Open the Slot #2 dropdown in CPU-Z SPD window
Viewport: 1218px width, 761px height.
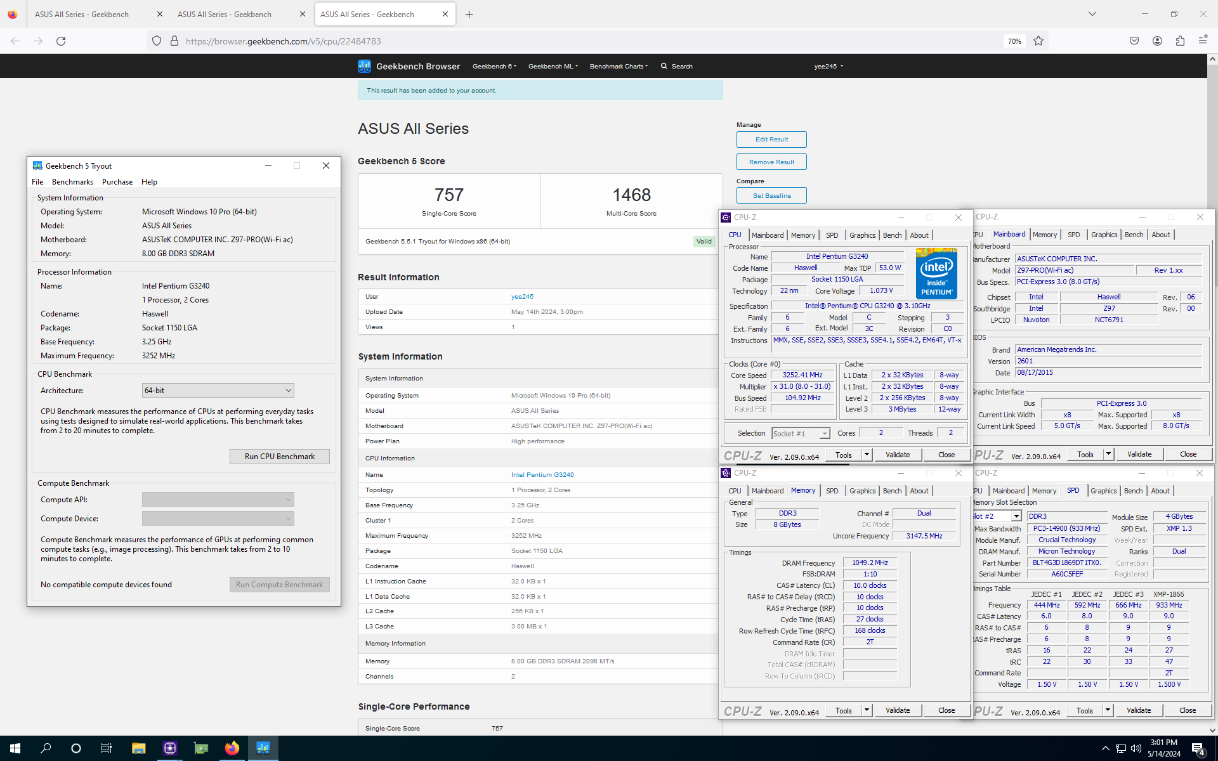pos(996,516)
